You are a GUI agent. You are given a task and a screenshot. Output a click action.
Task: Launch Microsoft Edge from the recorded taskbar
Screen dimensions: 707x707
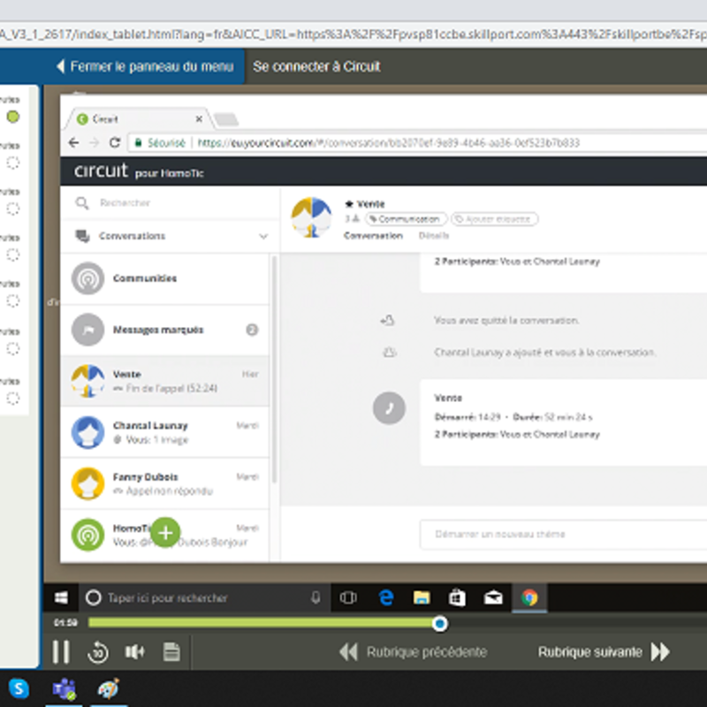tap(385, 598)
